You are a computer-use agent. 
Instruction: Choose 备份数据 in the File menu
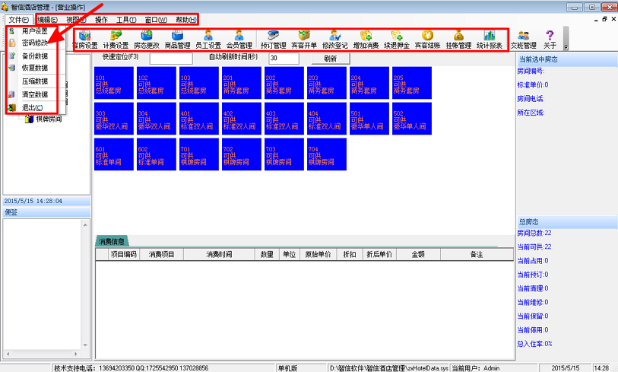point(35,56)
